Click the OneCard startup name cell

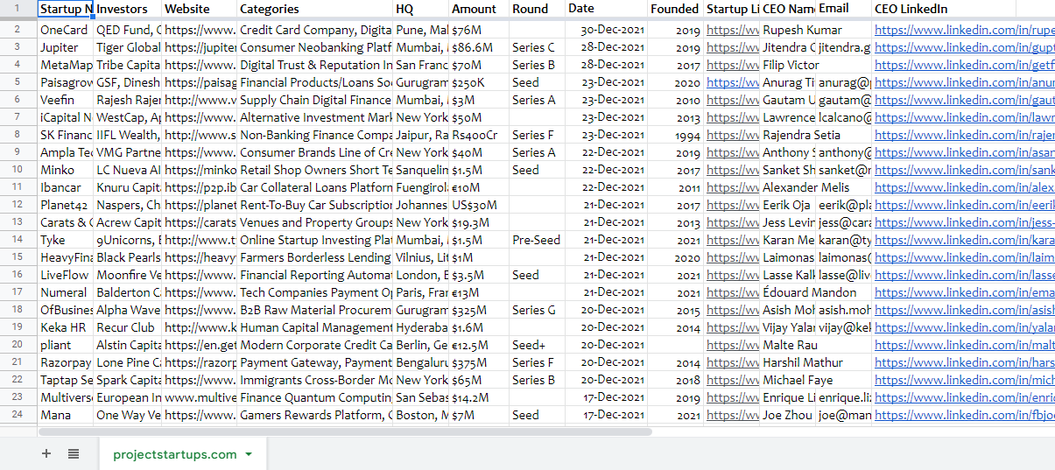pyautogui.click(x=66, y=30)
